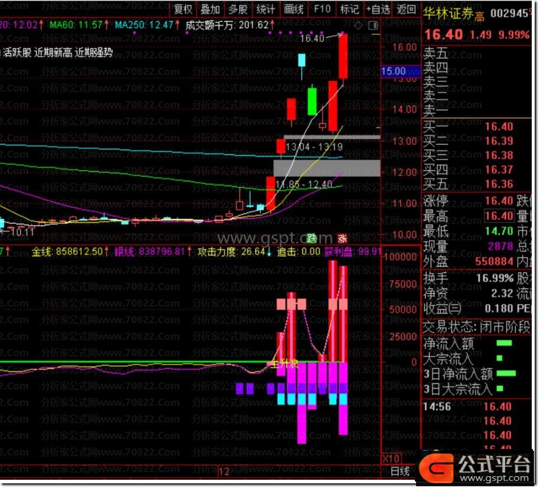Select the 15.00 highlighted price axis label
Image resolution: width=540 pixels, height=488 pixels.
(401, 71)
